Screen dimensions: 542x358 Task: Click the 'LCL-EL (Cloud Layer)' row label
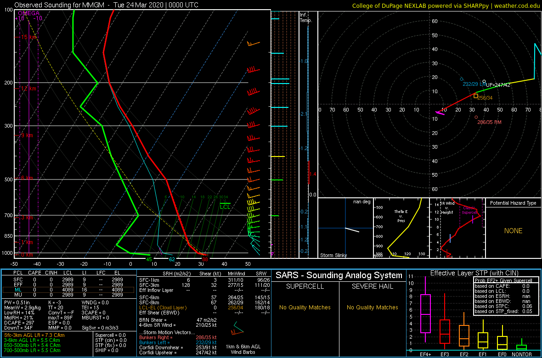(163, 308)
